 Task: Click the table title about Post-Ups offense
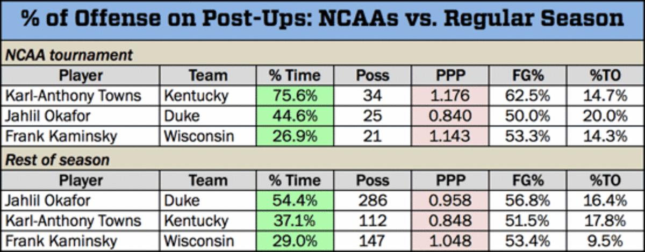coord(322,20)
